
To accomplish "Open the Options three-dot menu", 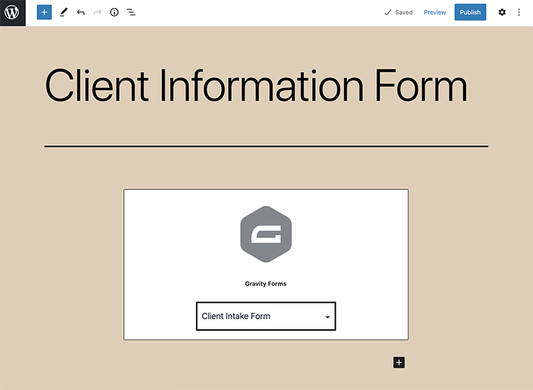I will pyautogui.click(x=519, y=13).
